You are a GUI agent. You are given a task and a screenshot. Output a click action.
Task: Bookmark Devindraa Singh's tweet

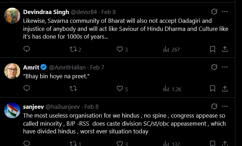tap(213, 49)
